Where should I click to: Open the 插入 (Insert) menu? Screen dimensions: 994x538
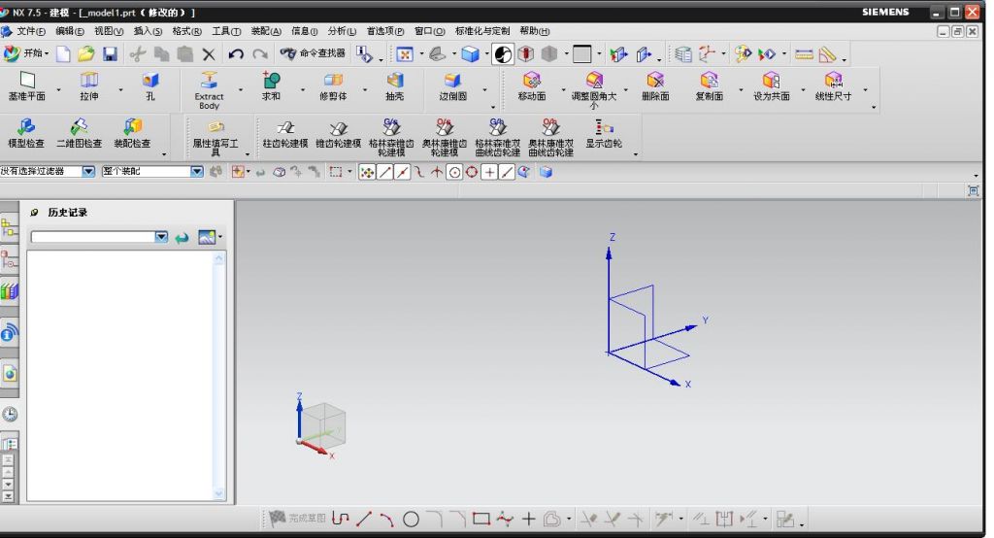(x=148, y=31)
